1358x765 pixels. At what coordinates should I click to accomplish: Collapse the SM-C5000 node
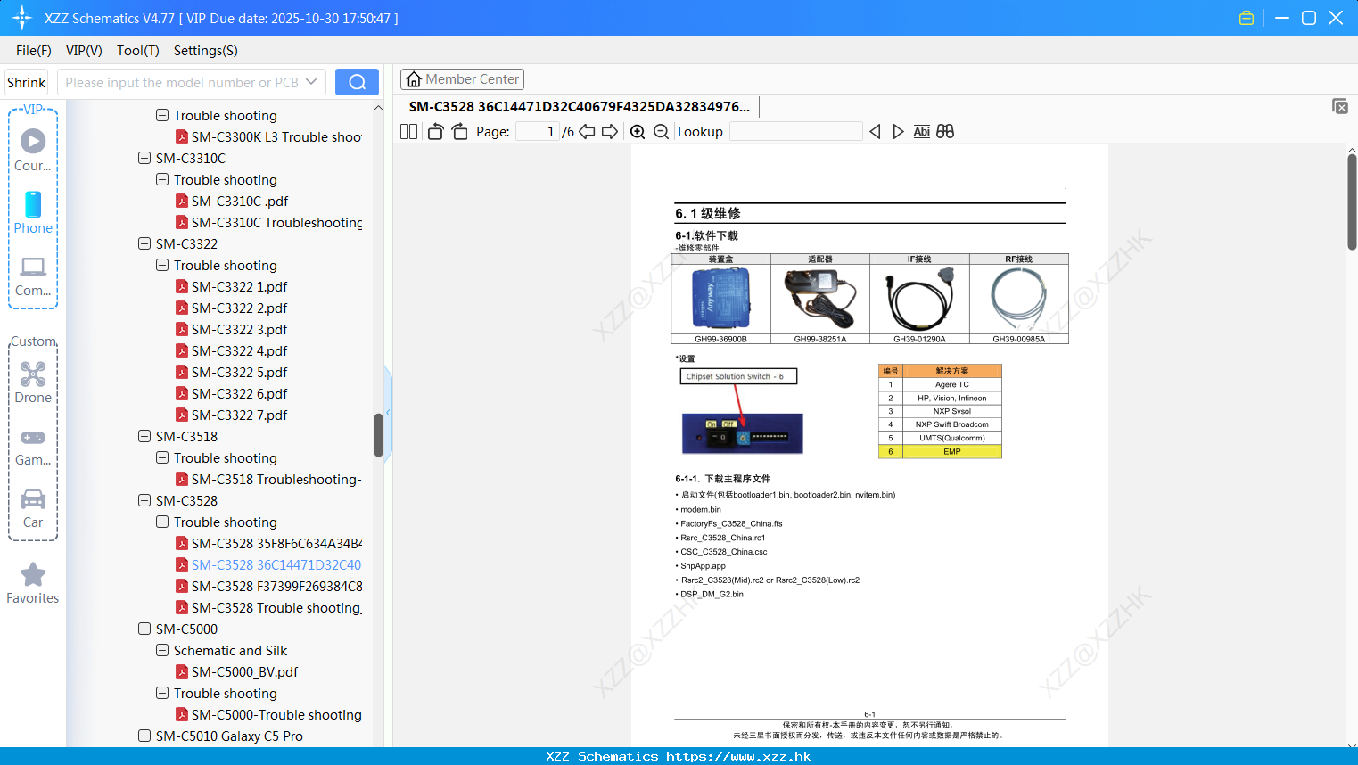point(144,629)
